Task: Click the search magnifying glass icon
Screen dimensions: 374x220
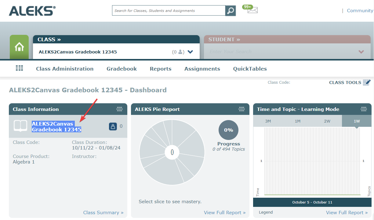Action: point(231,10)
